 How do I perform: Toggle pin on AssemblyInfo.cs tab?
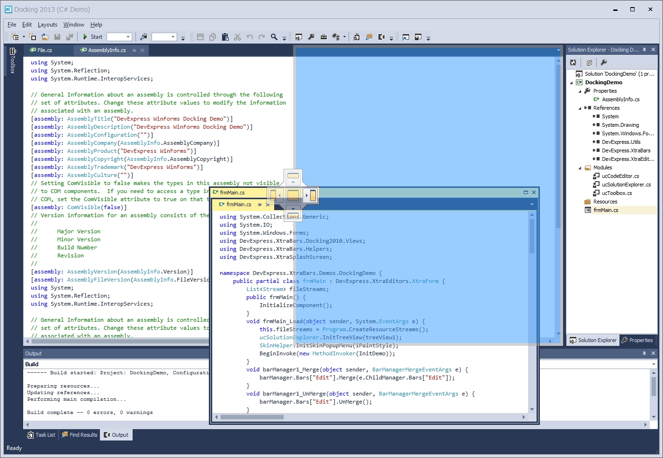pyautogui.click(x=134, y=50)
